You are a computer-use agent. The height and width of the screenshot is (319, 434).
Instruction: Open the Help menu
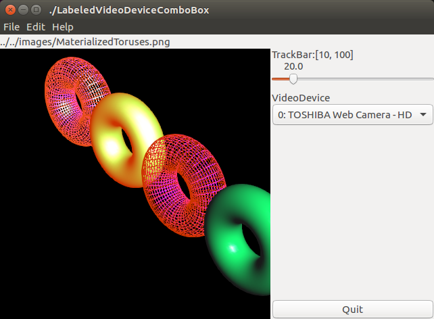[x=63, y=27]
